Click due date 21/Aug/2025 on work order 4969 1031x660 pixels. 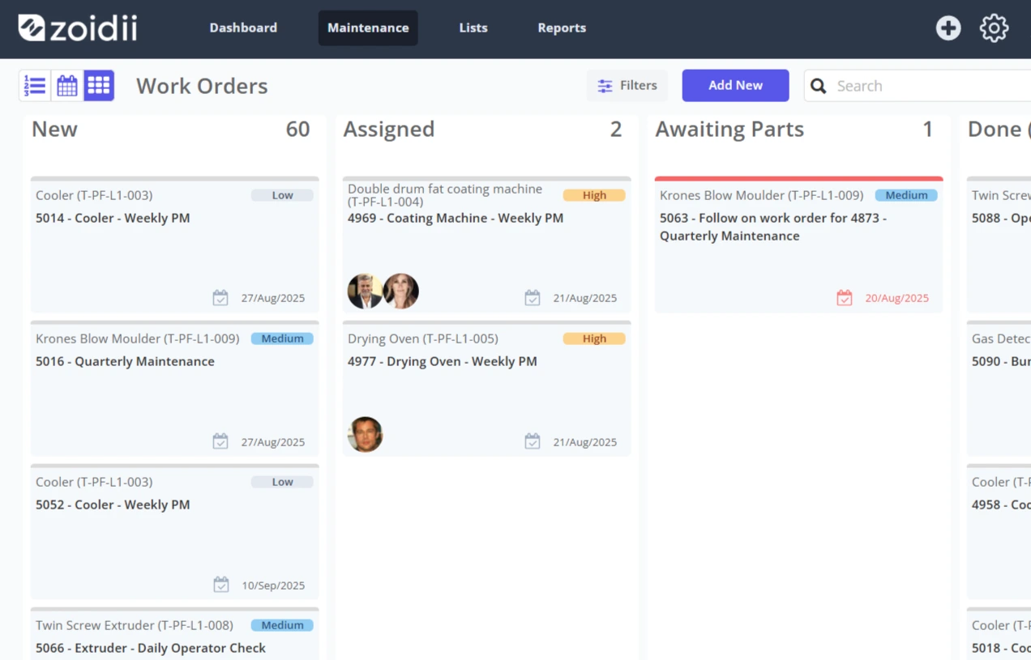[585, 298]
